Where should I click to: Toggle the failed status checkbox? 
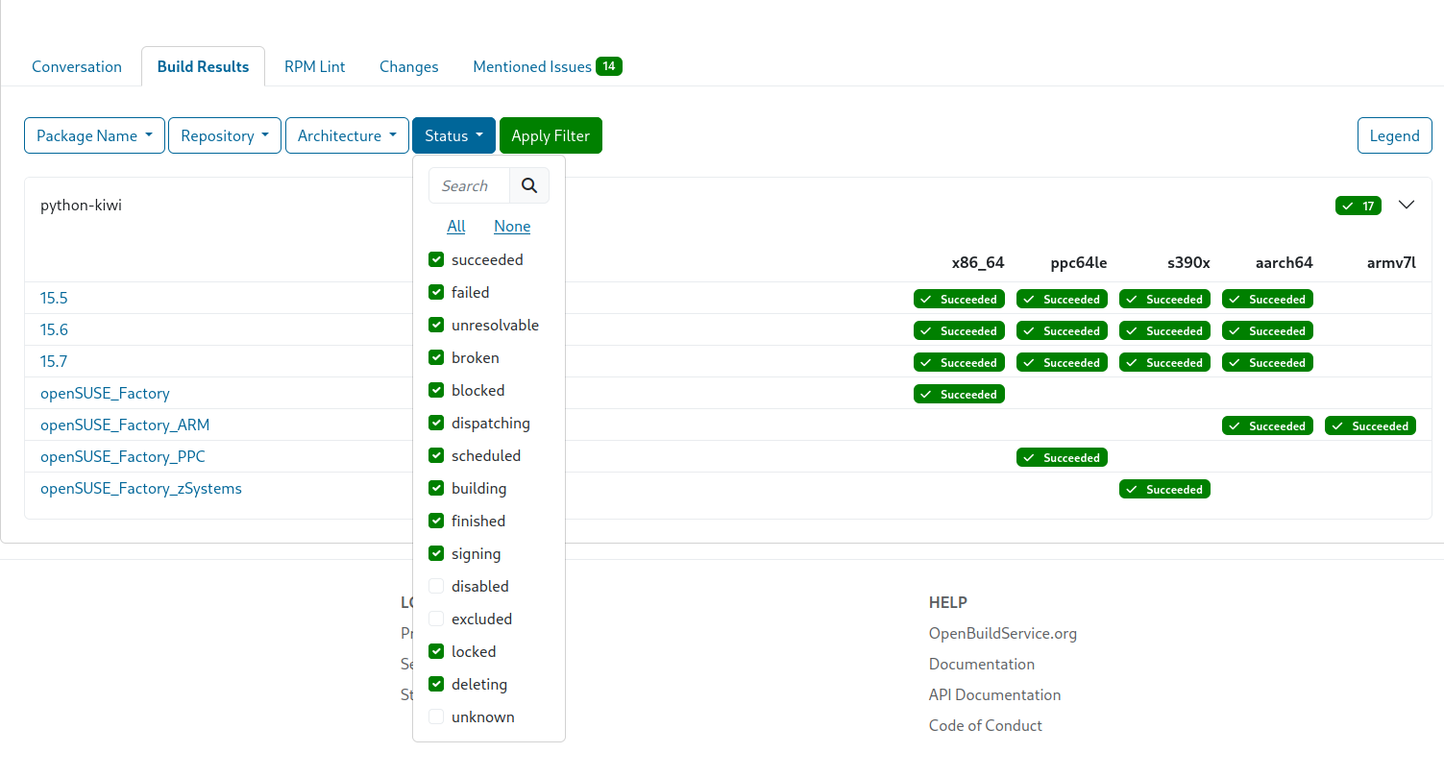(436, 292)
